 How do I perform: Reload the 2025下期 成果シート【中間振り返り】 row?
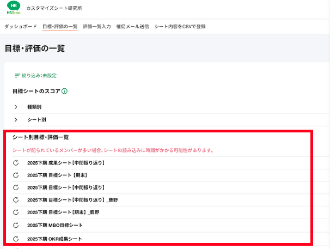(x=16, y=163)
